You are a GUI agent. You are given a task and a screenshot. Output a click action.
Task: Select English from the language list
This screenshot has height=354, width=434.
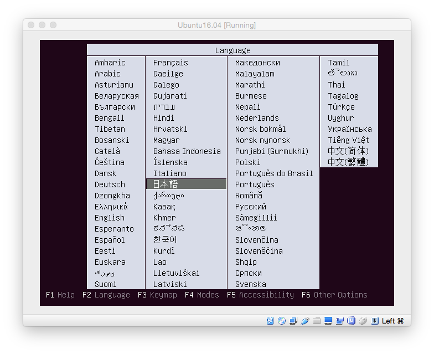[110, 218]
